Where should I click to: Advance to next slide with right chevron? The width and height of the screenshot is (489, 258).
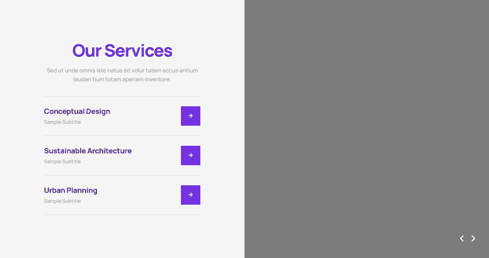pos(473,238)
